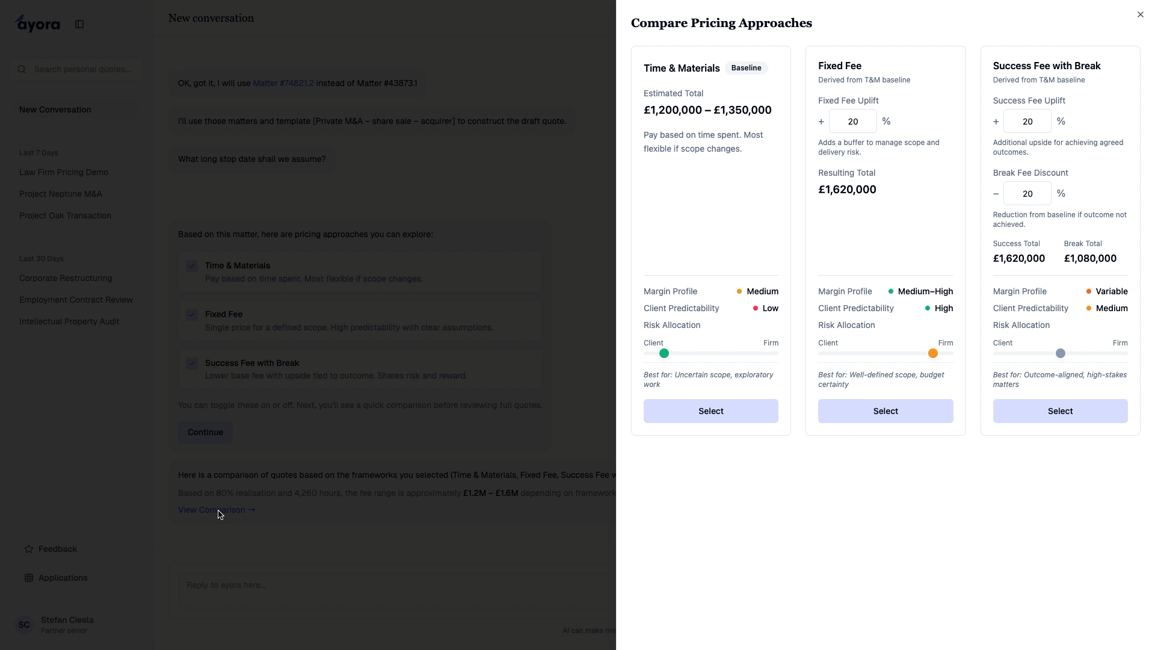
Task: Toggle the sidebar collapse icon
Action: coord(79,24)
